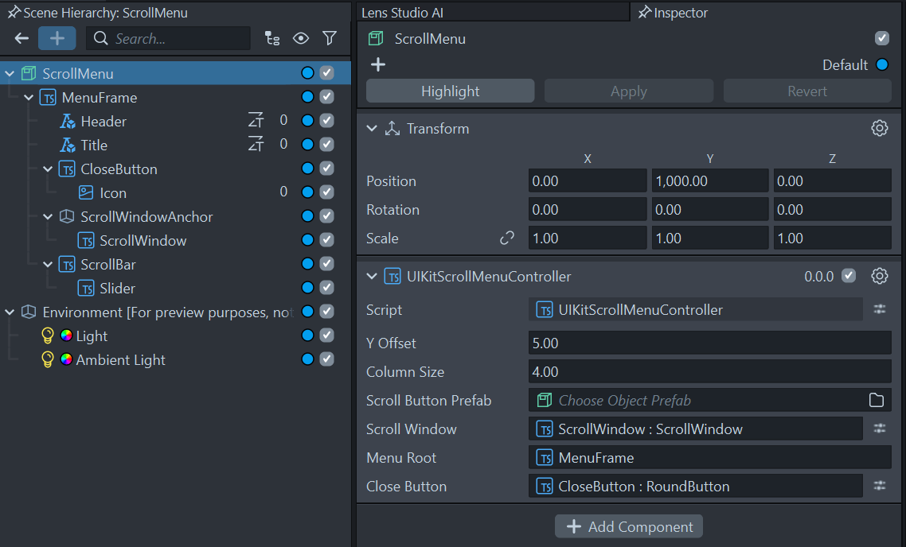Toggle the Ambient Light checkbox in hierarchy
The width and height of the screenshot is (906, 547).
326,359
